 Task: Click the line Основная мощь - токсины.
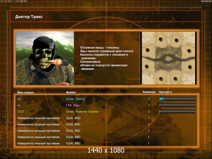pyautogui.click(x=100, y=48)
